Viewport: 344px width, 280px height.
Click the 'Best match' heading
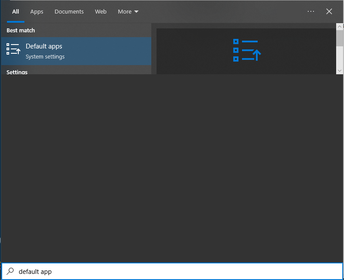point(20,30)
